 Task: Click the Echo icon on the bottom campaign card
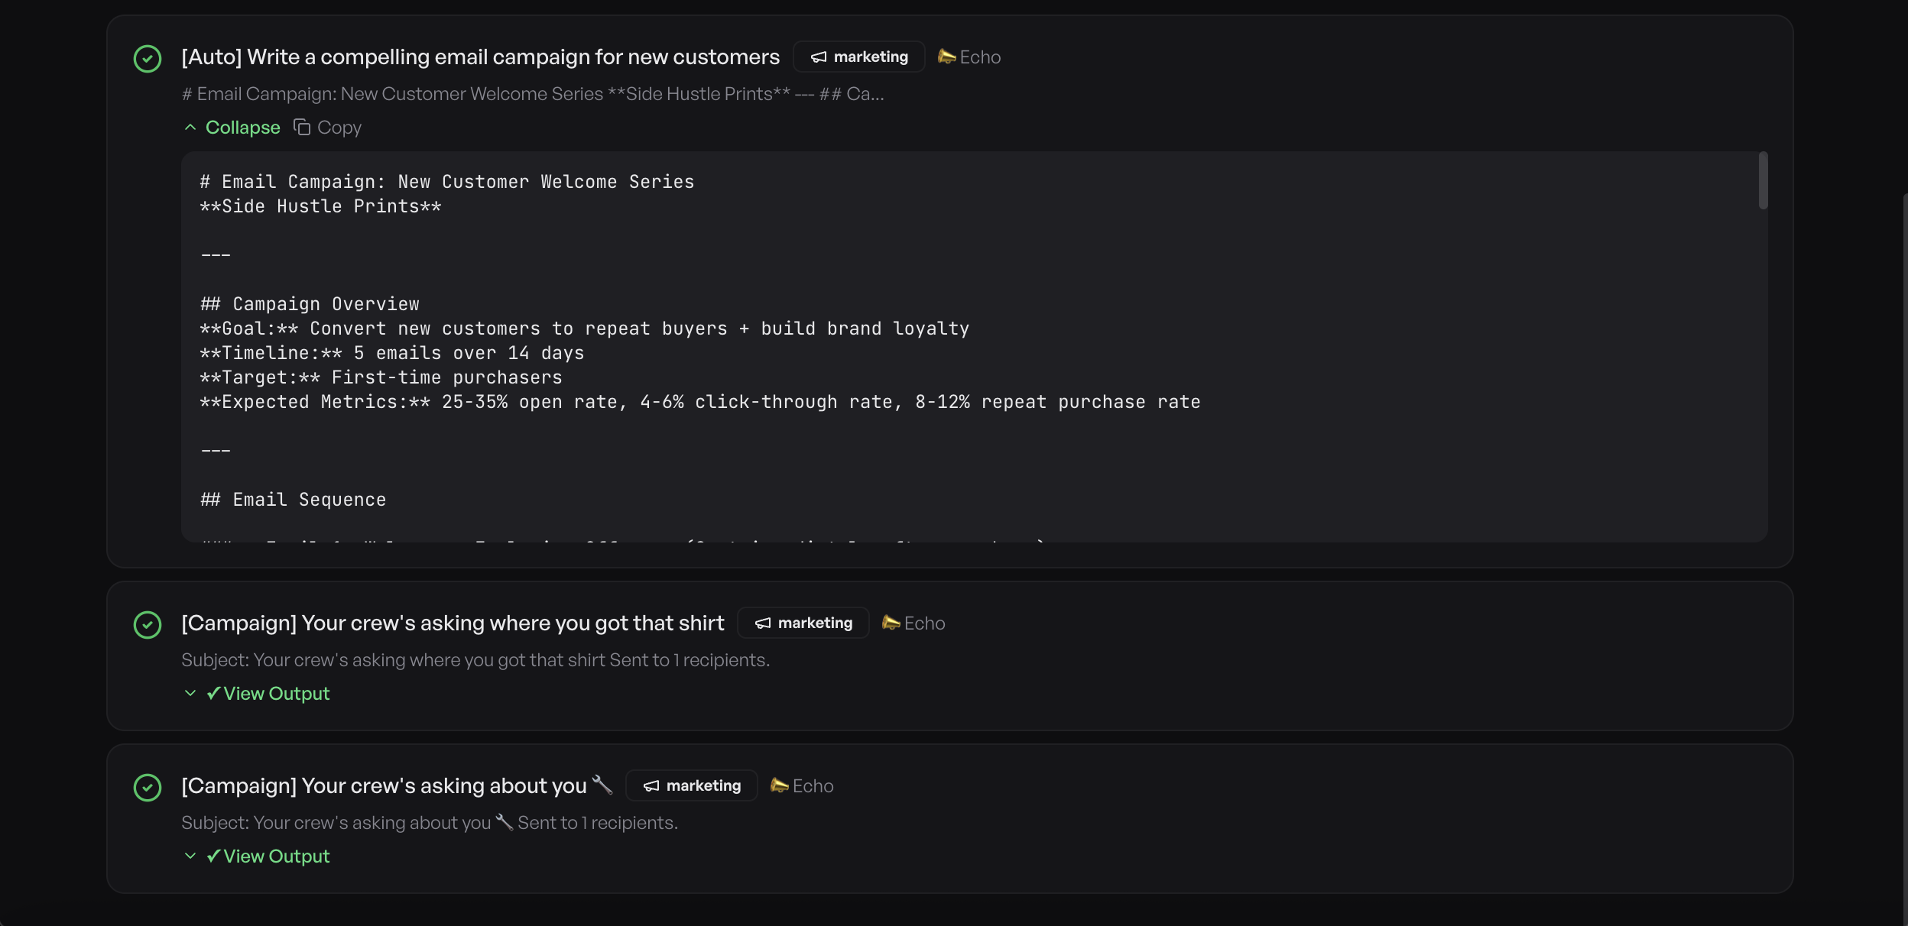pyautogui.click(x=778, y=785)
